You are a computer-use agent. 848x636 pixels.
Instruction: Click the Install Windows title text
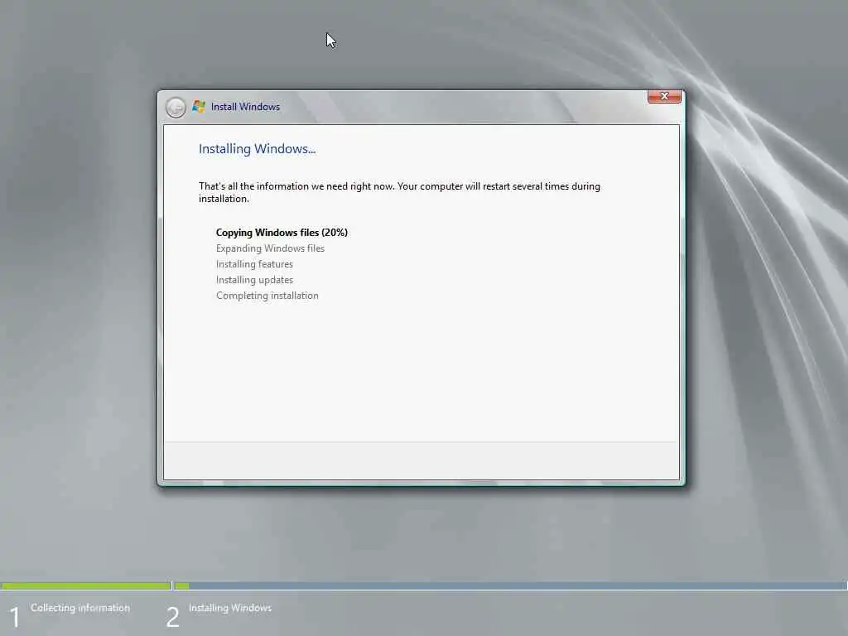click(245, 107)
